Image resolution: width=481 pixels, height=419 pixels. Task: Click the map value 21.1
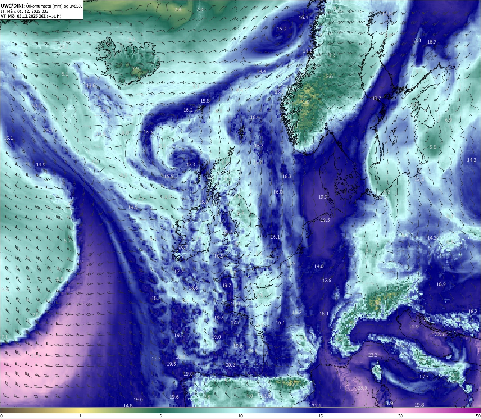[316, 405]
